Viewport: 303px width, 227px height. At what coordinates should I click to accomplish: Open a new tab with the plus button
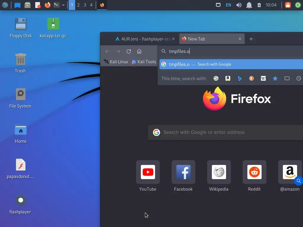251,39
